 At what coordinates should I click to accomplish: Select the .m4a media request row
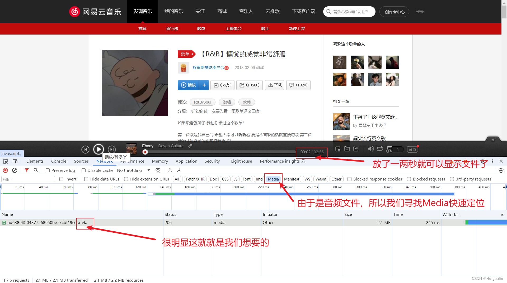pyautogui.click(x=253, y=223)
